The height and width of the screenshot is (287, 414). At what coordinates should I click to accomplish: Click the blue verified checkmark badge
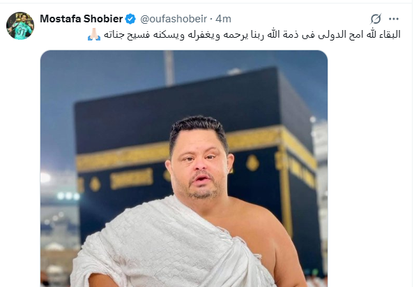click(130, 19)
